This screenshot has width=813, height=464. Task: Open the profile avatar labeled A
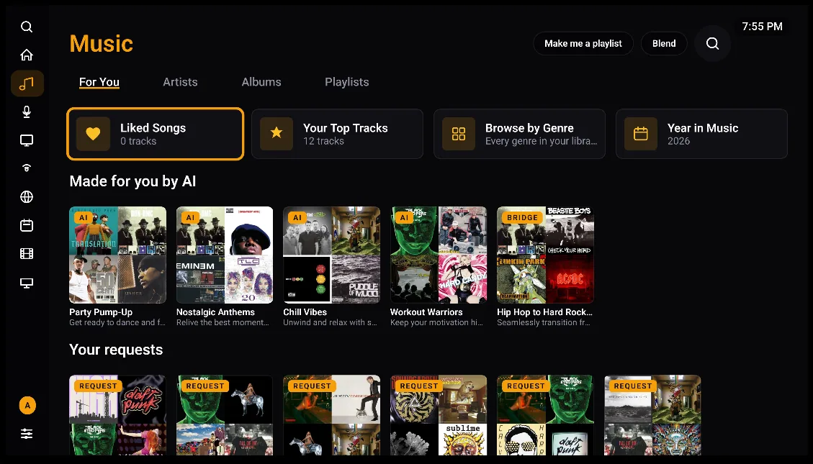[27, 406]
